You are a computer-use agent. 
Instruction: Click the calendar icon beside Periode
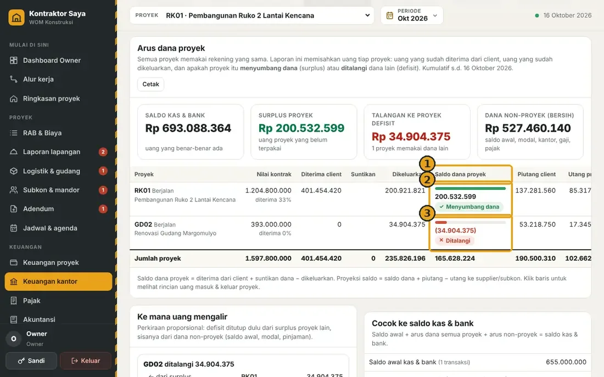click(390, 15)
